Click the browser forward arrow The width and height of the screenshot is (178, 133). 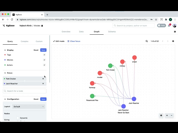tap(8, 20)
